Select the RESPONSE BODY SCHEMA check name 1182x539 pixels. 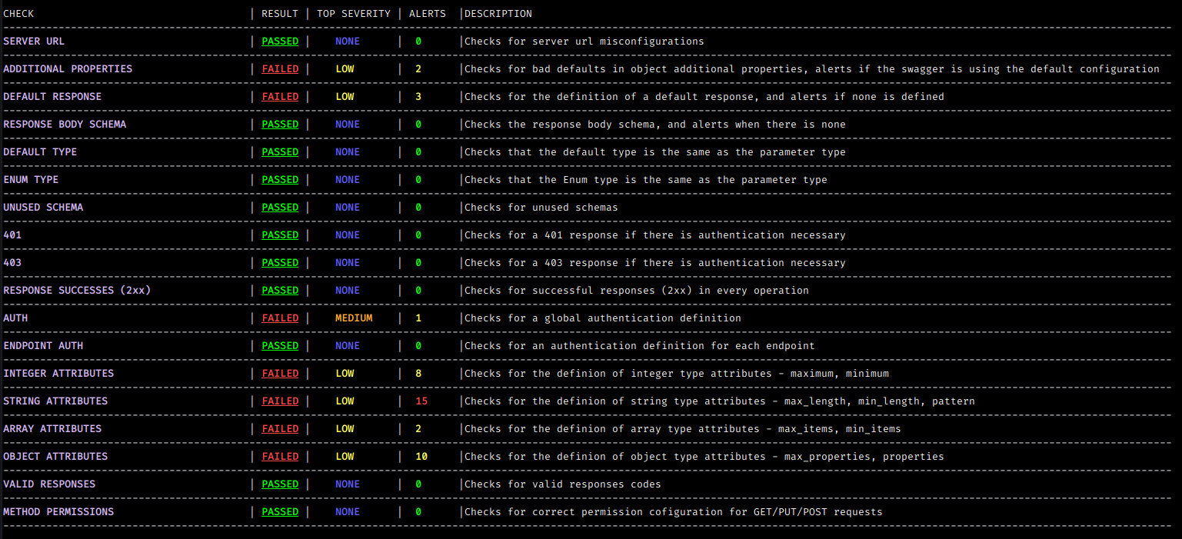tap(65, 125)
